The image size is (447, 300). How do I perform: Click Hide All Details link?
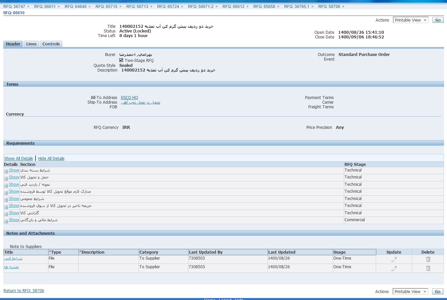click(x=51, y=159)
